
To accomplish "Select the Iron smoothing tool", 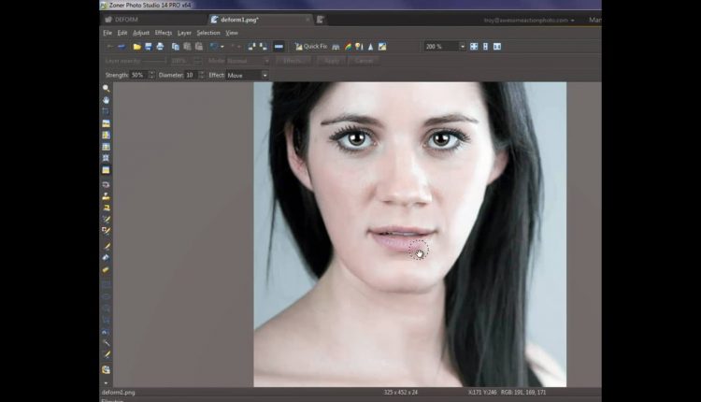I will point(106,208).
